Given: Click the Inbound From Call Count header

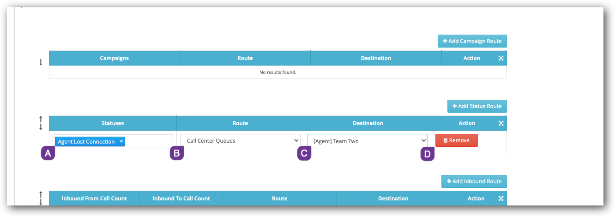Looking at the screenshot, I should coord(94,199).
